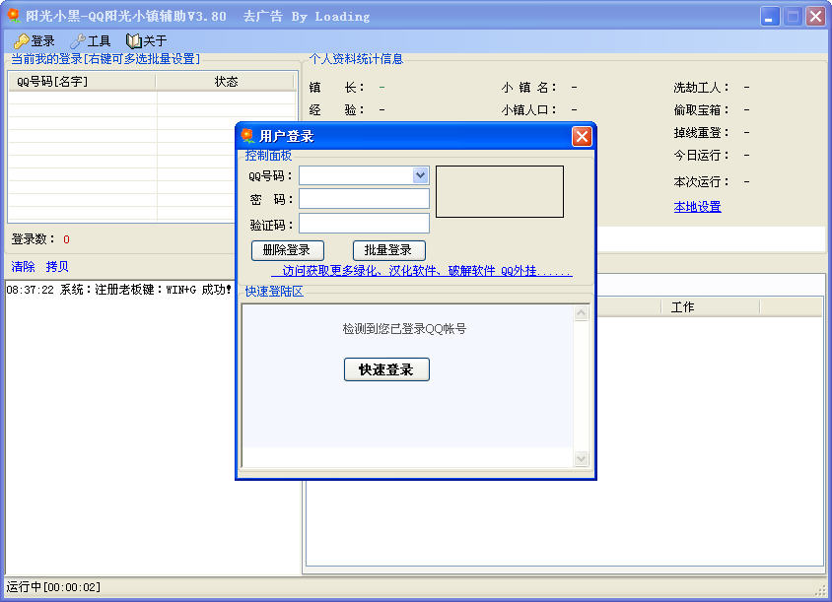Open the 本地设置 link
The height and width of the screenshot is (602, 832).
coord(697,207)
